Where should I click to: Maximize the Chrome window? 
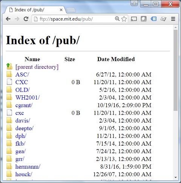click(x=156, y=4)
